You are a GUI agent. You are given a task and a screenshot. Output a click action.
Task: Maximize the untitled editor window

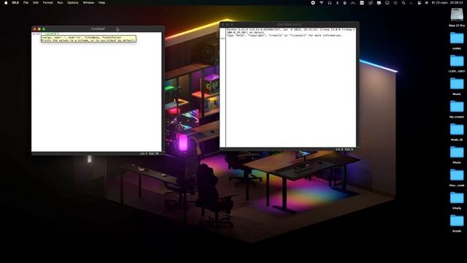pyautogui.click(x=44, y=29)
